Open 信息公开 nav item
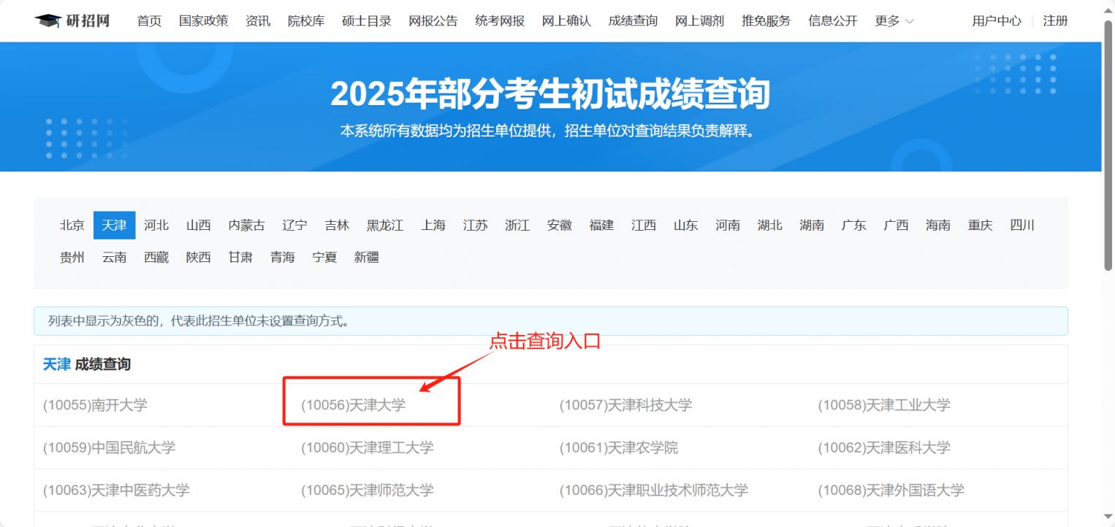 click(833, 21)
